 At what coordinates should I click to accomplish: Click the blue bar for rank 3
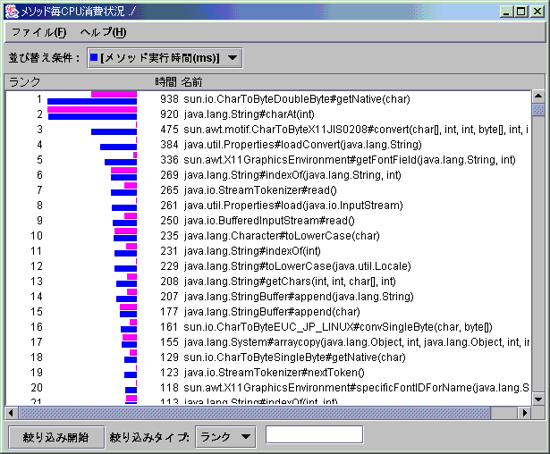(114, 131)
